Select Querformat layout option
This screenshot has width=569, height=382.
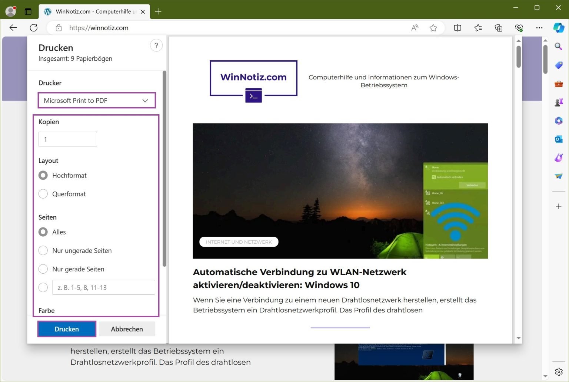[x=43, y=194]
